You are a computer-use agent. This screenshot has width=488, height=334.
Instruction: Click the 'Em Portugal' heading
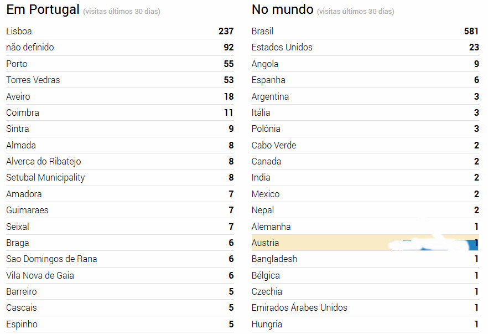pos(43,9)
